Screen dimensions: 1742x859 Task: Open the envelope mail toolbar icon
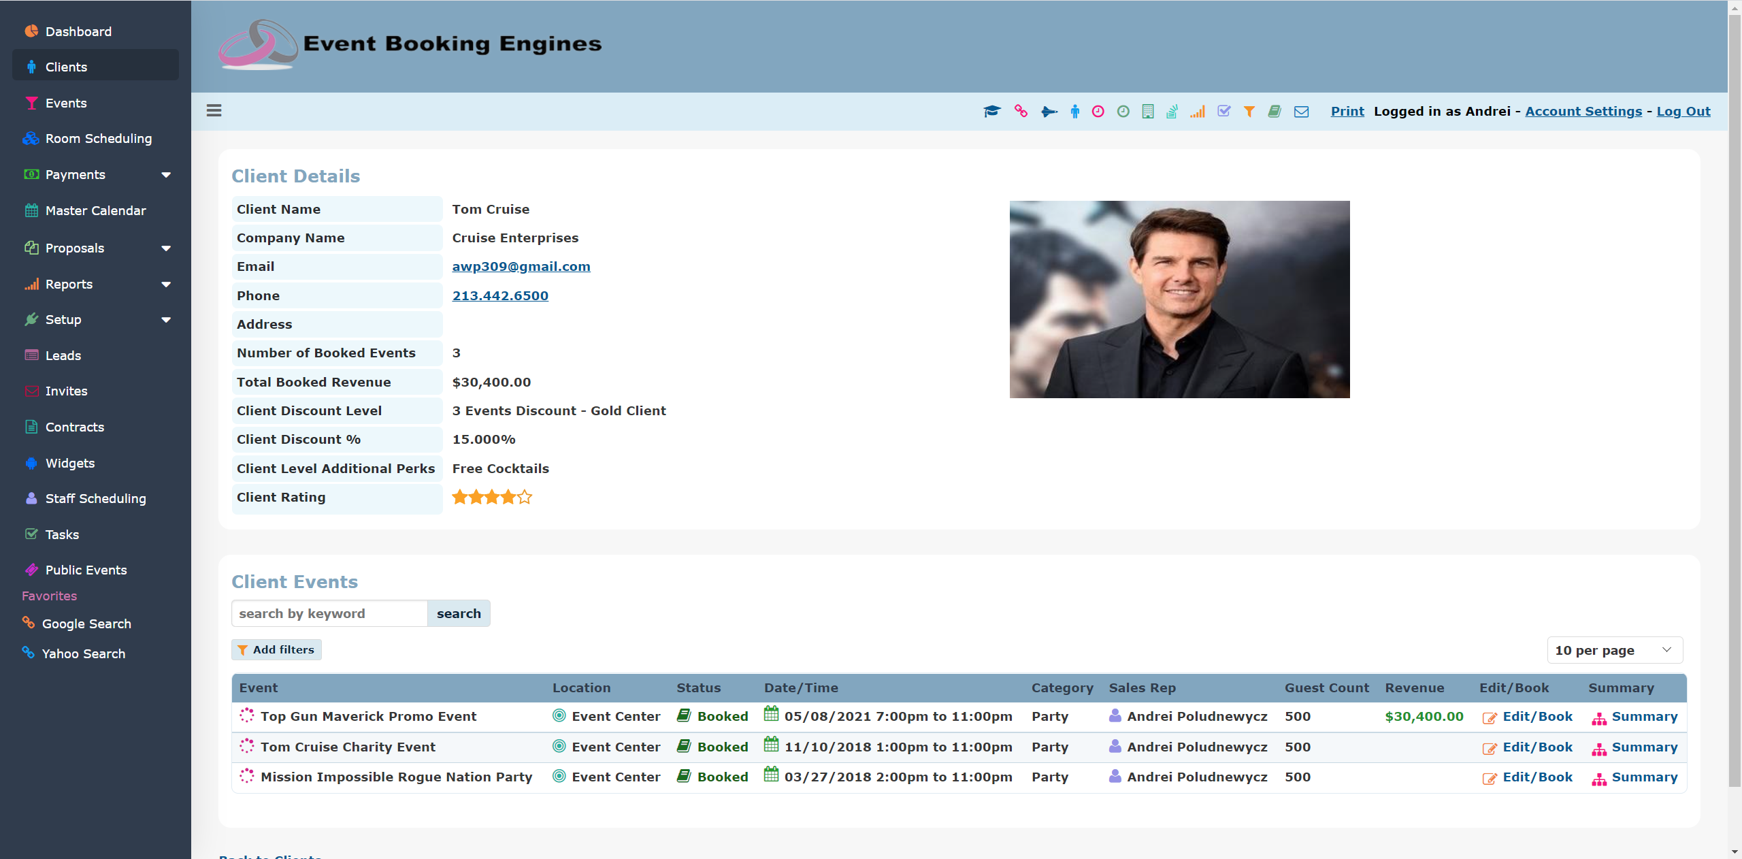coord(1301,112)
